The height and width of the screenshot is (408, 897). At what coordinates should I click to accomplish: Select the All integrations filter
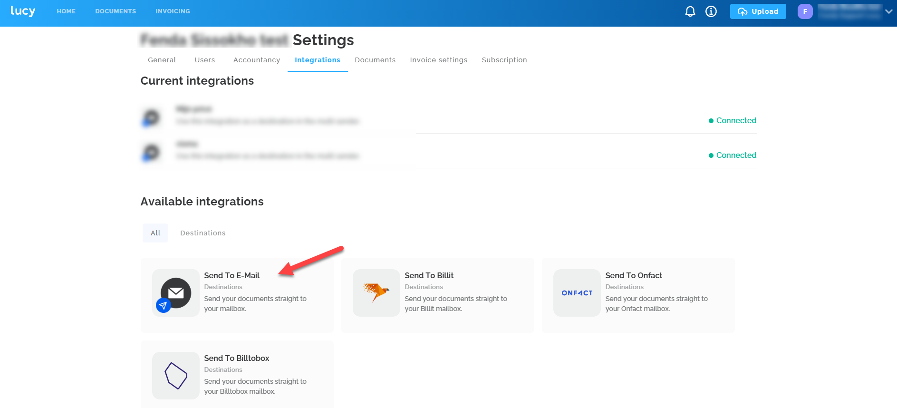tap(155, 233)
